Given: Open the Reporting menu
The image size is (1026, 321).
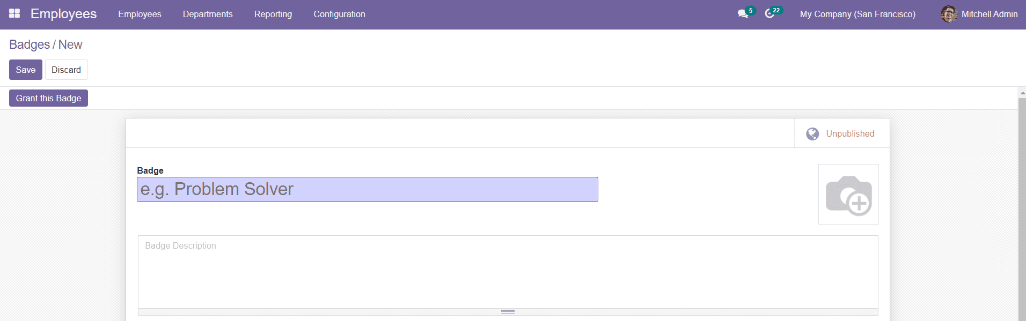Looking at the screenshot, I should click(x=273, y=14).
